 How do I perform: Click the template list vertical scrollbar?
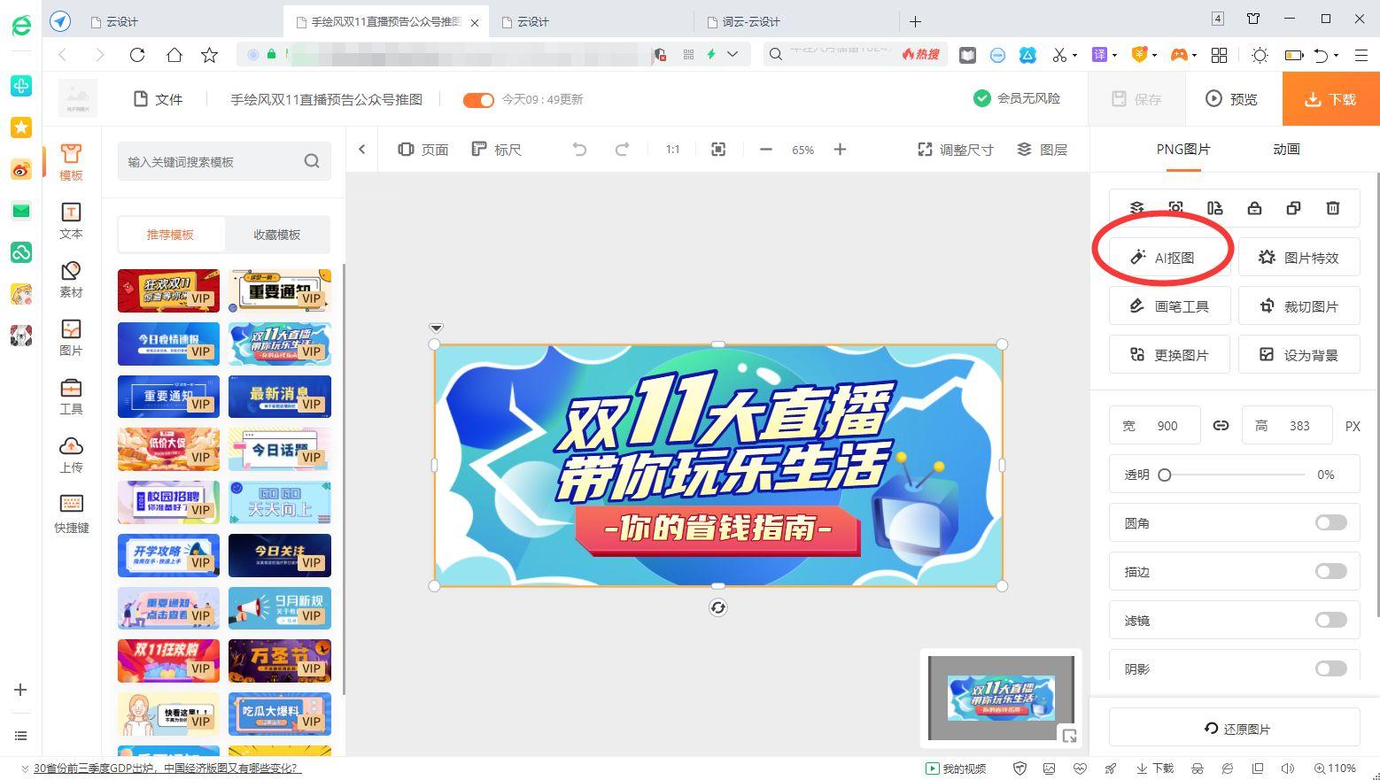[344, 478]
